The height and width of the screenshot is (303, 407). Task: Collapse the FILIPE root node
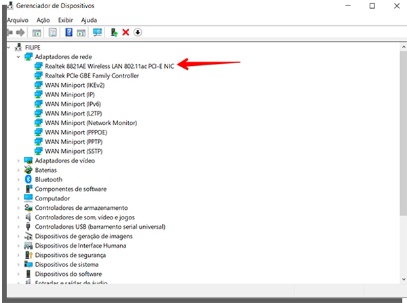8,48
